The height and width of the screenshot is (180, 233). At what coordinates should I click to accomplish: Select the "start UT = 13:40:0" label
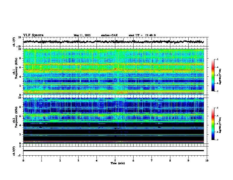coord(142,35)
